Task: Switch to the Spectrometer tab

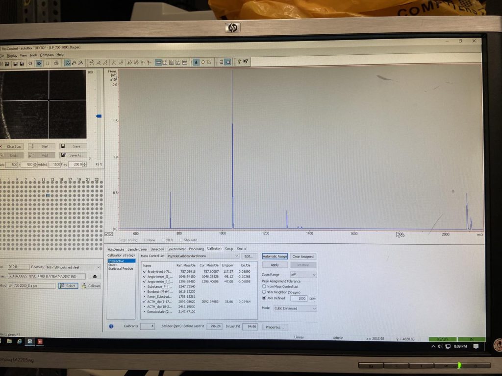Action: point(176,249)
